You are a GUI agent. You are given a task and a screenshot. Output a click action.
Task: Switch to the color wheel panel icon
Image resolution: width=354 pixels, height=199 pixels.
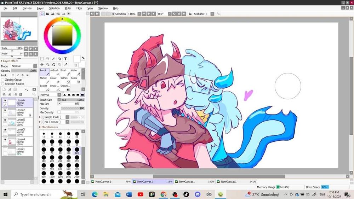pyautogui.click(x=42, y=14)
